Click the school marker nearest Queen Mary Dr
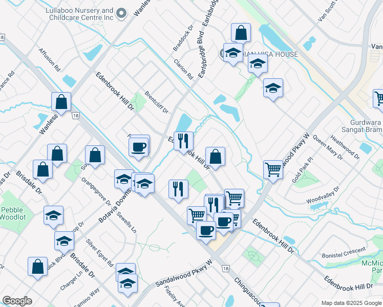Viewport: 383px width, 307px height. point(273,89)
